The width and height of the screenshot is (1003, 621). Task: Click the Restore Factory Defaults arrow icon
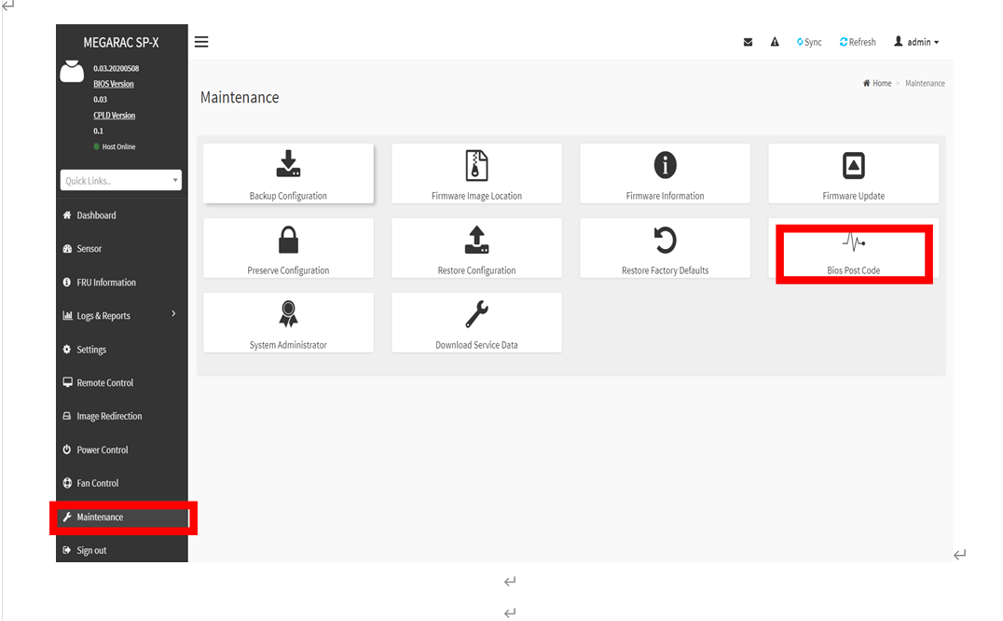click(665, 241)
